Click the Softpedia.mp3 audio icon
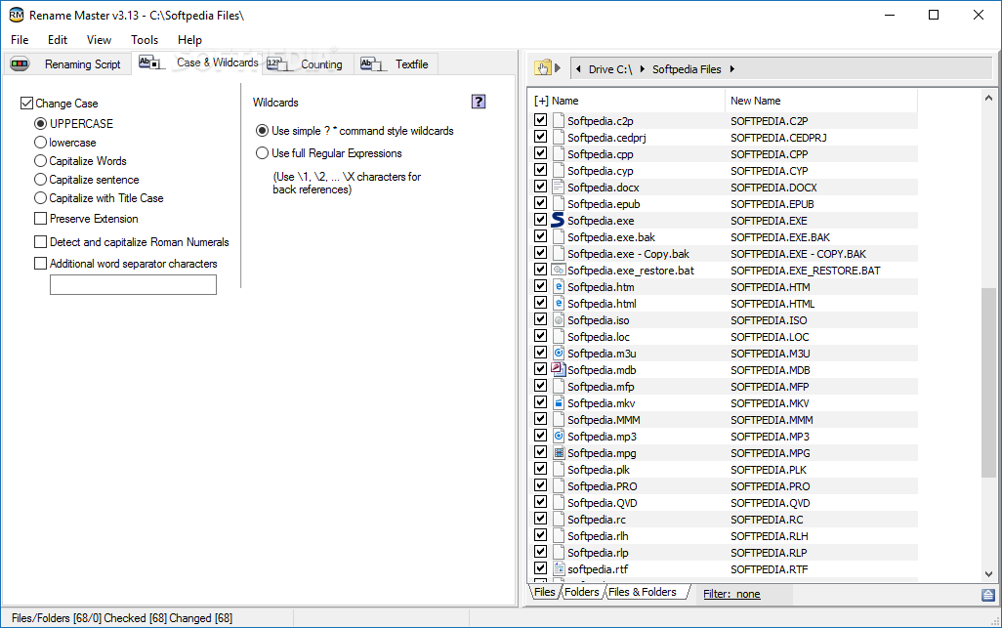1002x628 pixels. 559,436
